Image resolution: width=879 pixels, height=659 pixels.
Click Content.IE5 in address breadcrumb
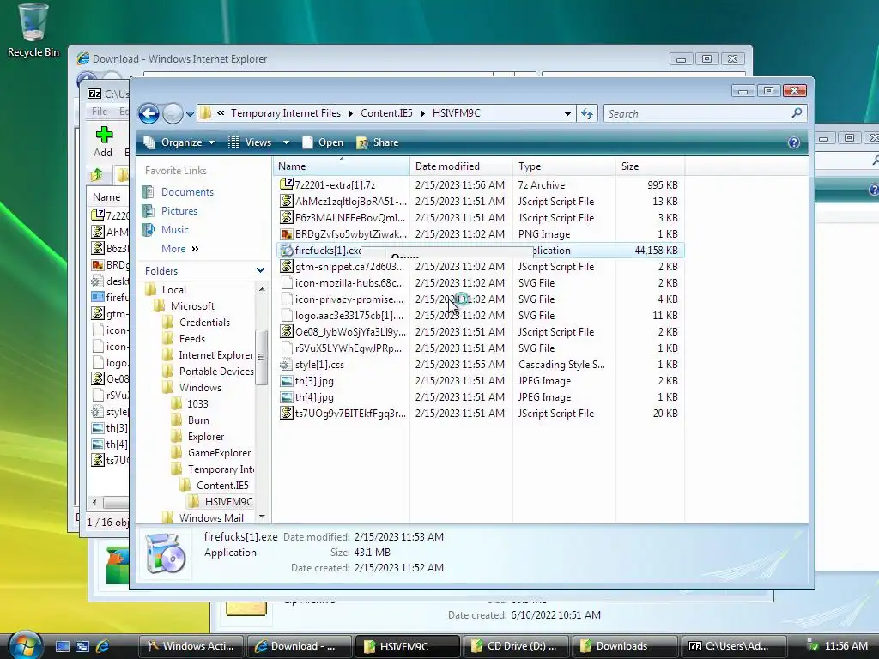click(x=386, y=113)
